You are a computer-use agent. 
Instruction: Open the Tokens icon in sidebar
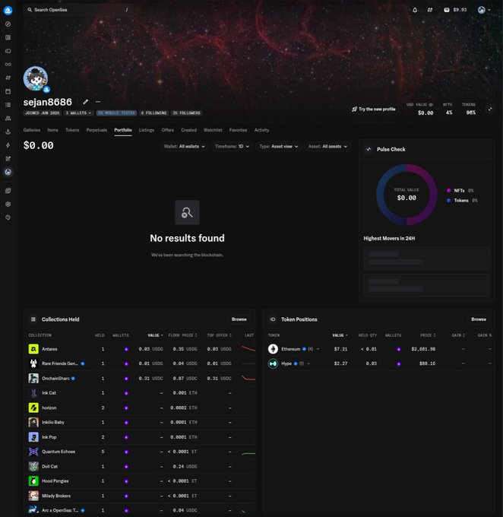tap(8, 51)
